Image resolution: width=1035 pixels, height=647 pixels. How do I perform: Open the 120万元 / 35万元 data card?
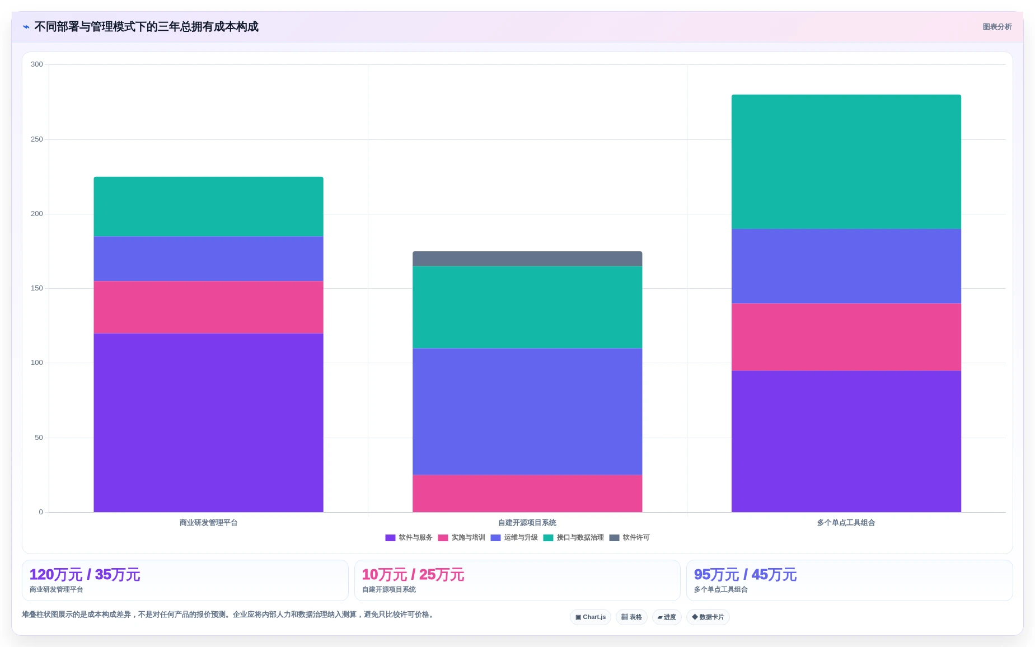click(185, 580)
